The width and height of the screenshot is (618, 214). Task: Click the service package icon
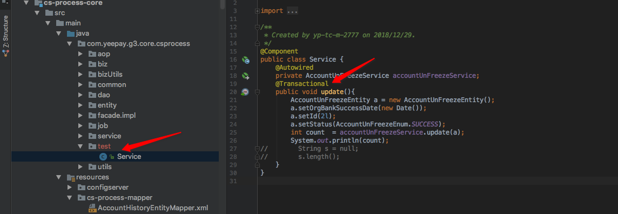[x=92, y=136]
